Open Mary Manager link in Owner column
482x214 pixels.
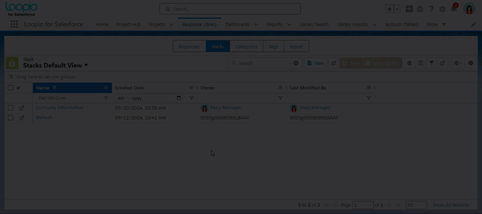click(225, 108)
